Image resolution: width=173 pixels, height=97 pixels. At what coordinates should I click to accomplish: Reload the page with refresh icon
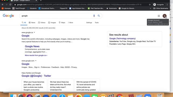10,5
